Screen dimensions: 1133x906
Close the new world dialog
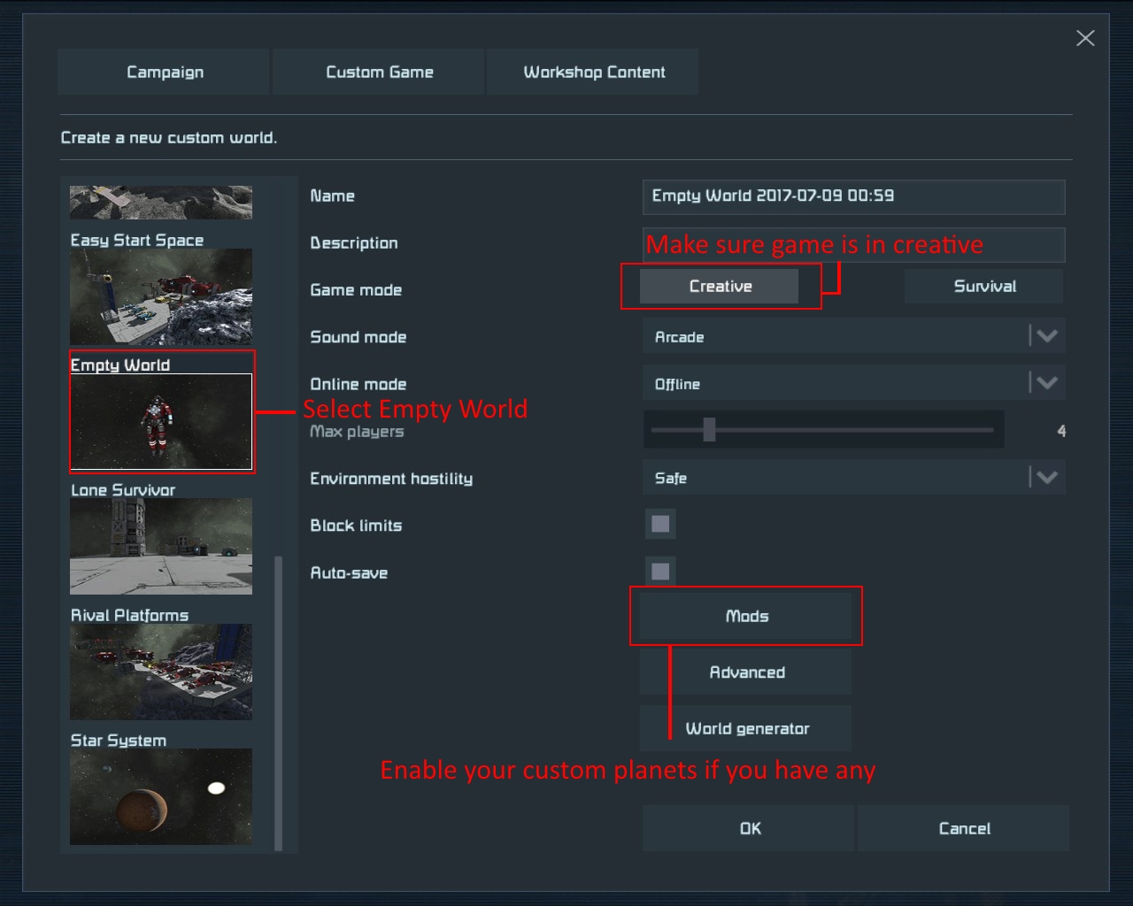[1085, 38]
